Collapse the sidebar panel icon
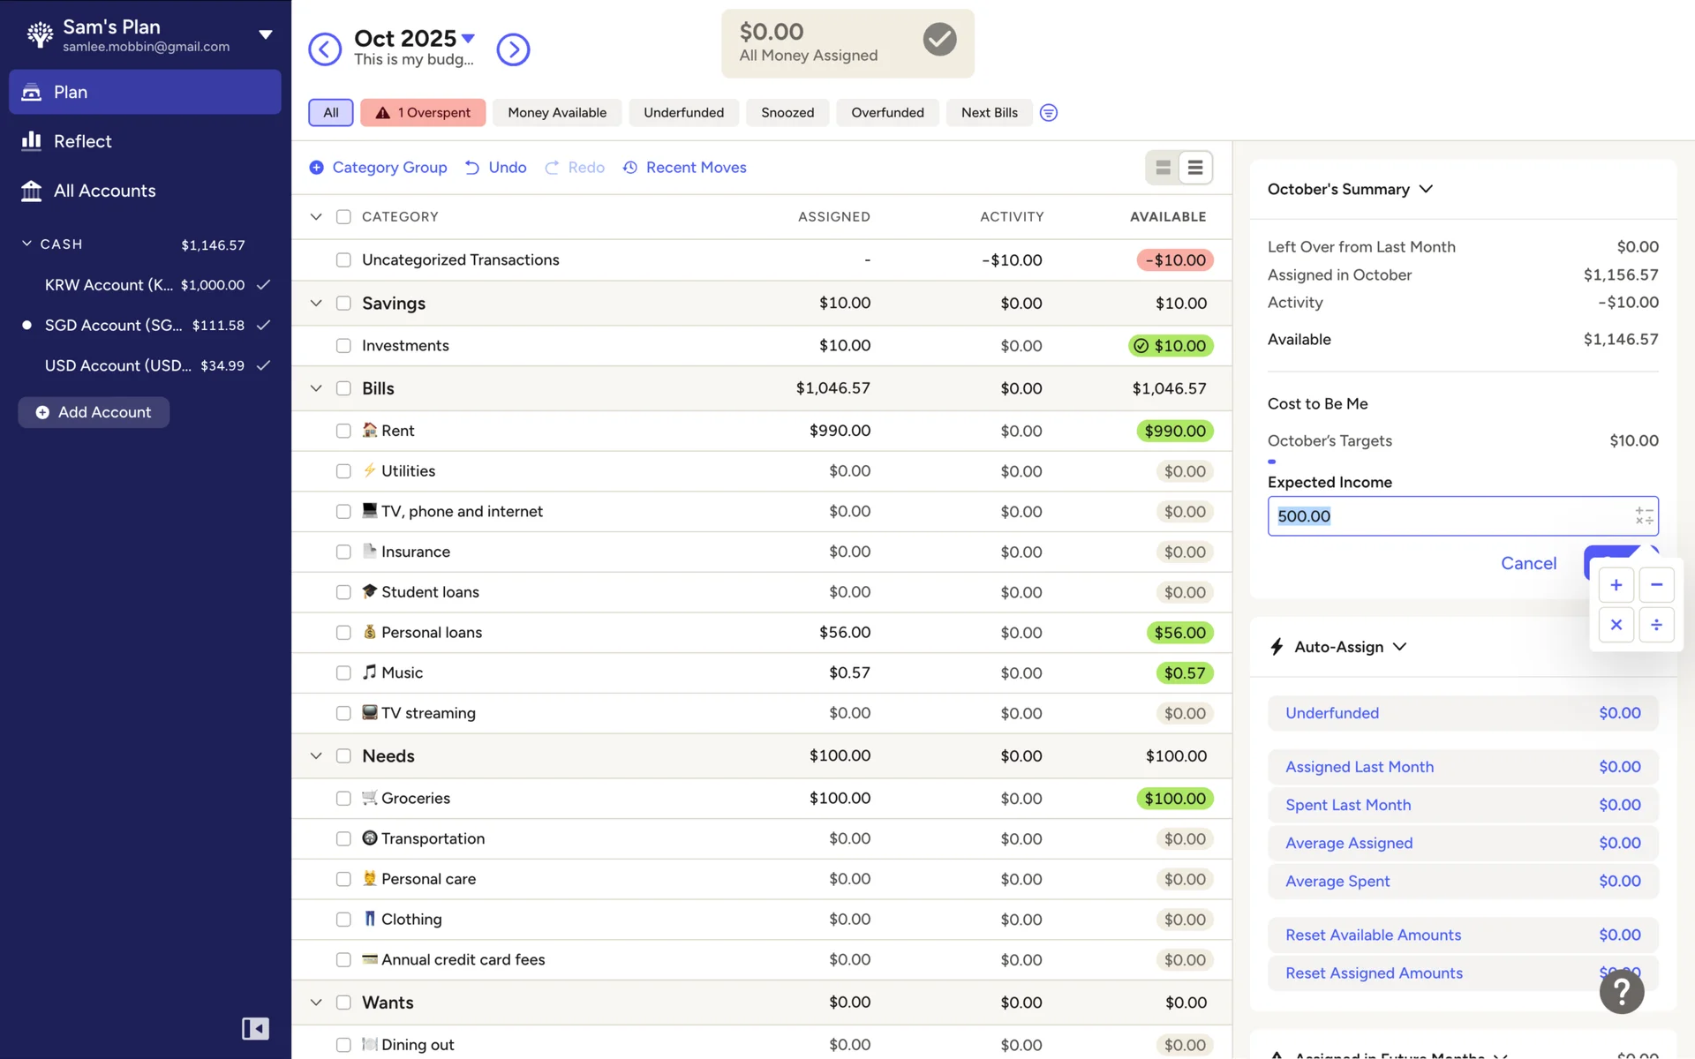The width and height of the screenshot is (1695, 1059). click(255, 1028)
